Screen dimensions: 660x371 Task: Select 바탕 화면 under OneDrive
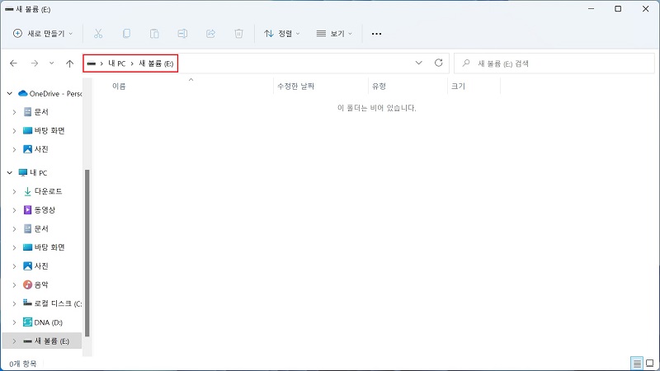[x=49, y=130]
